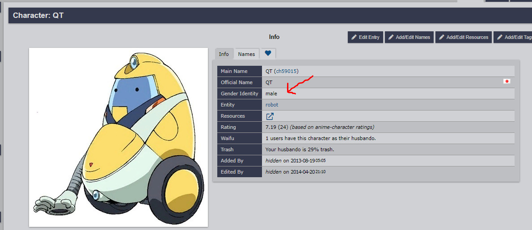This screenshot has height=230, width=532.
Task: Click the Official Name row label
Action: (x=236, y=82)
